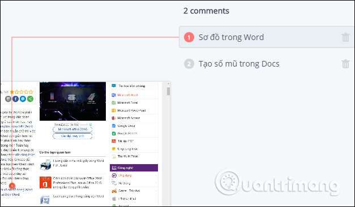Click the 'Cài đặt máy tính' pill button
Viewport: 355px width, 207px height.
click(x=72, y=136)
